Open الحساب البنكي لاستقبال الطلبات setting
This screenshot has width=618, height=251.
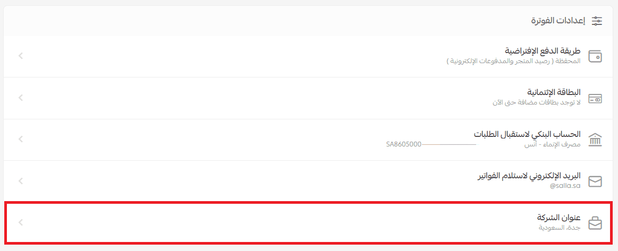tap(527, 134)
